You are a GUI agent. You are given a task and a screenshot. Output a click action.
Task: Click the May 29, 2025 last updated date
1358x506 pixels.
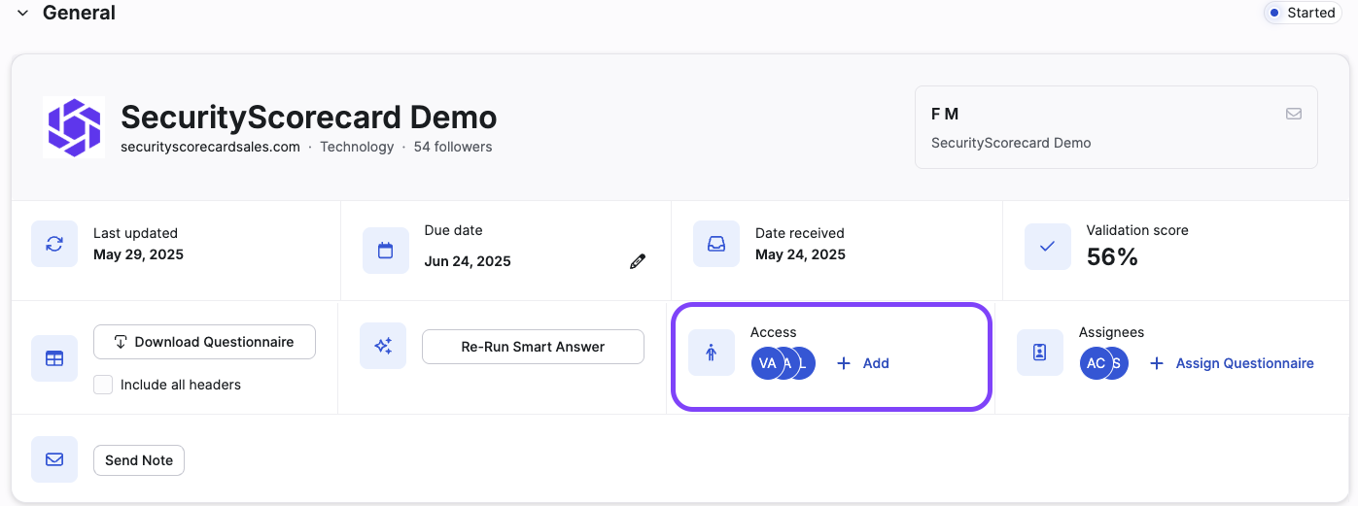pos(138,254)
